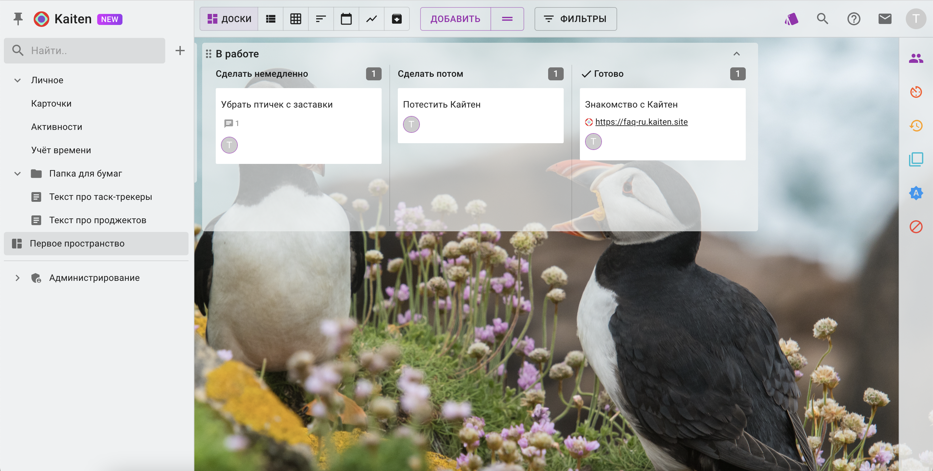Image resolution: width=933 pixels, height=471 pixels.
Task: Switch to the list view icon
Action: 271,19
